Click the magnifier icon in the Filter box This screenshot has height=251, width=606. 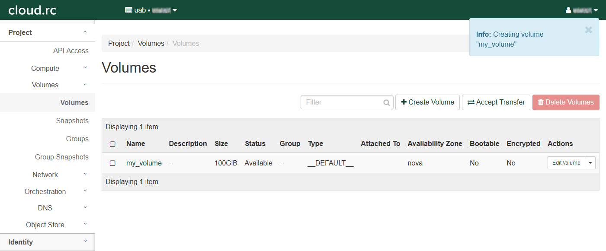[387, 103]
